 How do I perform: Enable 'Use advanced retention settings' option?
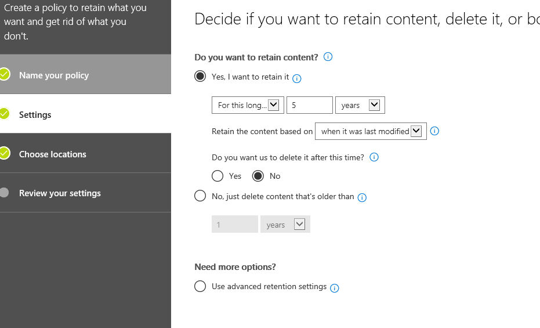(200, 286)
